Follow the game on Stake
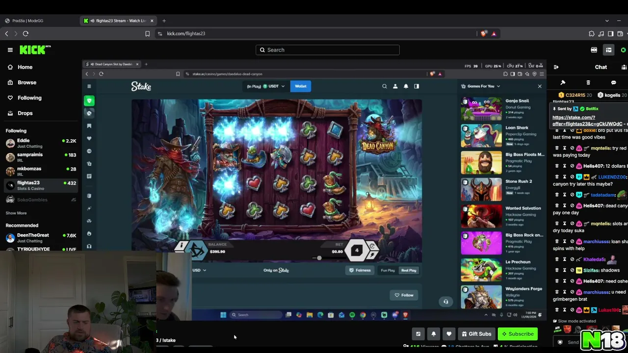The width and height of the screenshot is (628, 353). (404, 295)
